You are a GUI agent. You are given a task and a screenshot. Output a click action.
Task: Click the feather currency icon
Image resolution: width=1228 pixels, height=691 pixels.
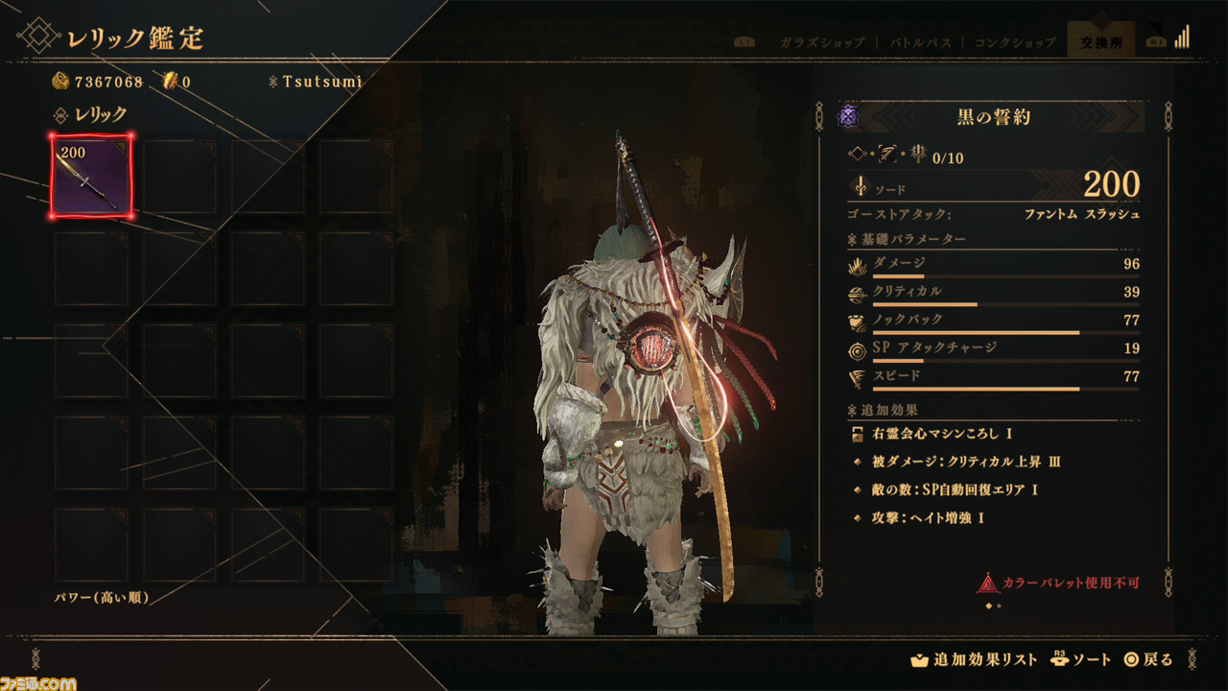pos(171,82)
